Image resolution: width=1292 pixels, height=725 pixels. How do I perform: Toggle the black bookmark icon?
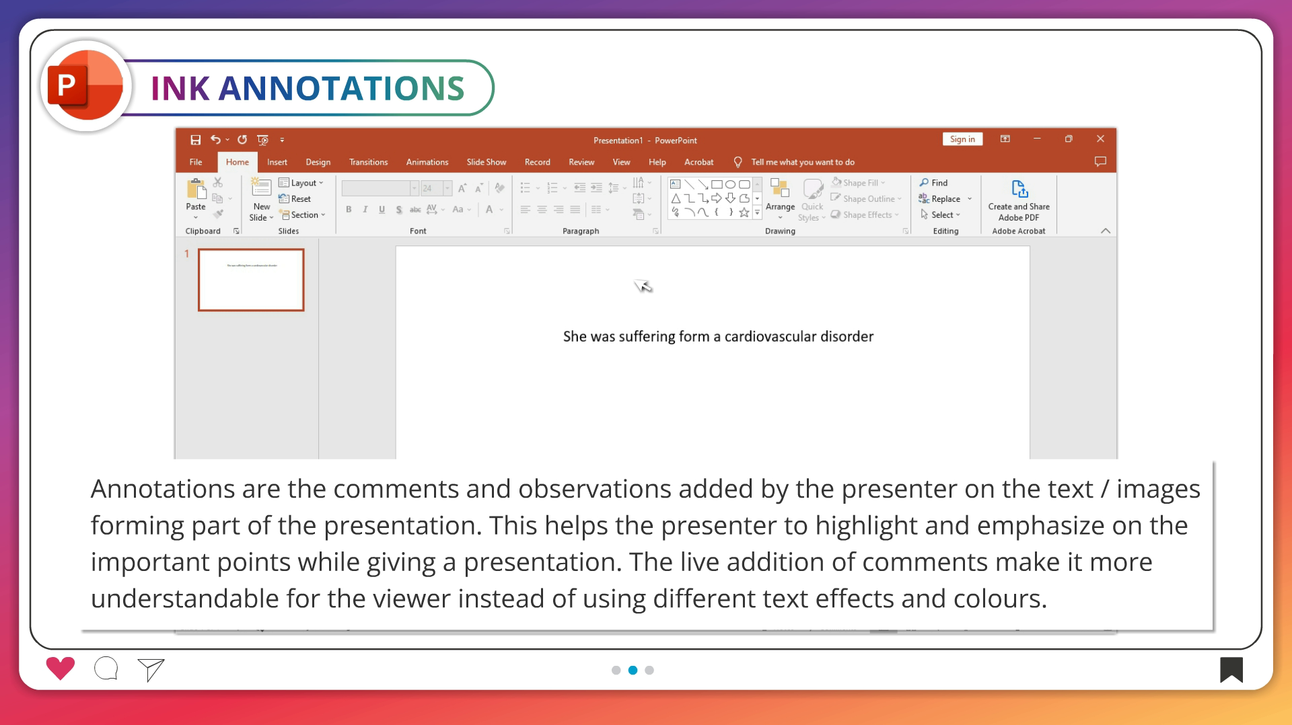(x=1231, y=670)
